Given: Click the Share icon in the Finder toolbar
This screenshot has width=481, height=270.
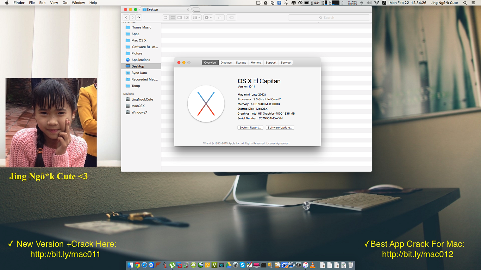Looking at the screenshot, I should click(x=220, y=17).
